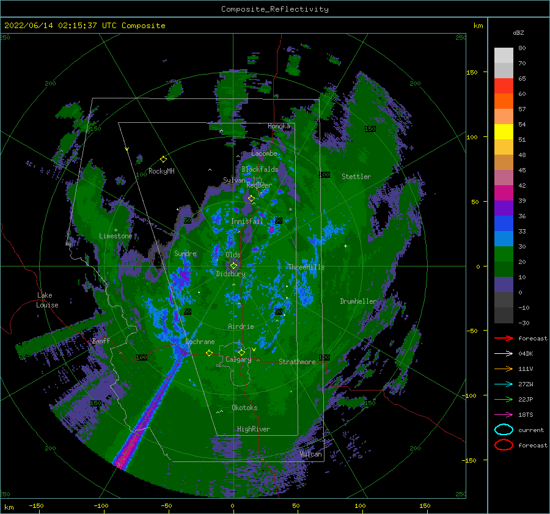550x514 pixels.
Task: Click the HighRiver town label
Action: point(253,429)
